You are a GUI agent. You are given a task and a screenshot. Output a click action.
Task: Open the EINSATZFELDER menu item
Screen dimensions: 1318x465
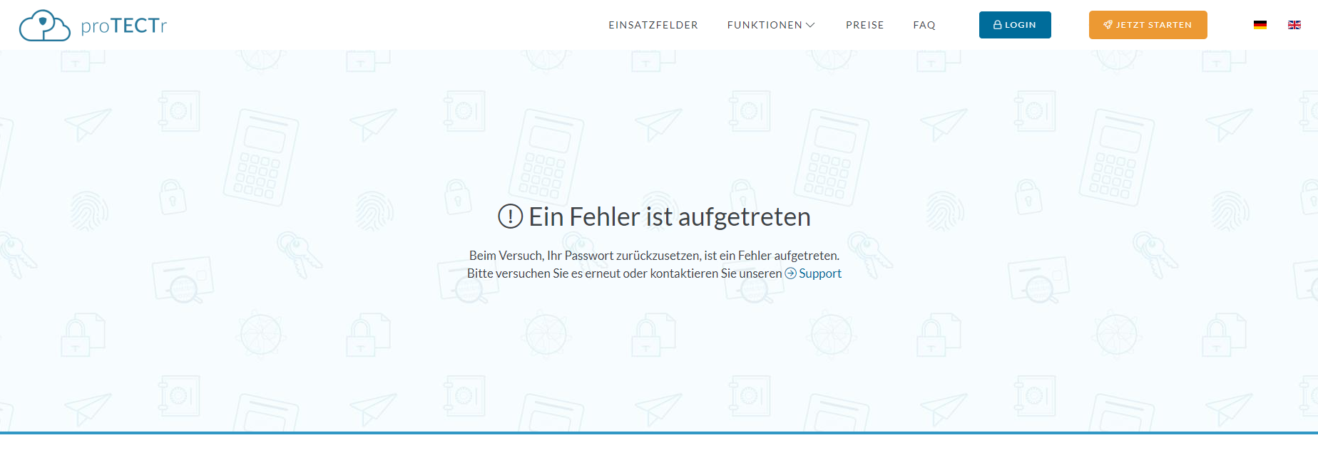tap(653, 25)
